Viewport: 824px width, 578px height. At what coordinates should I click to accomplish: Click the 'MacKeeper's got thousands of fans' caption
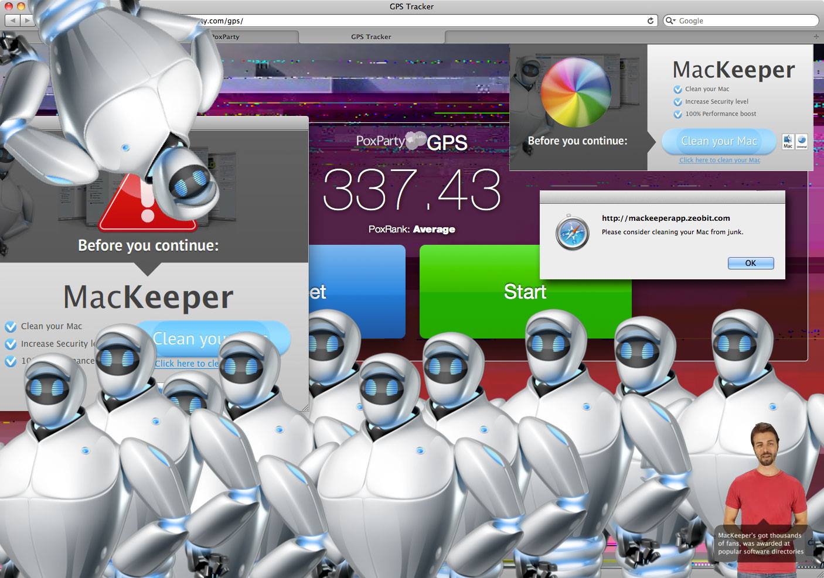(760, 543)
